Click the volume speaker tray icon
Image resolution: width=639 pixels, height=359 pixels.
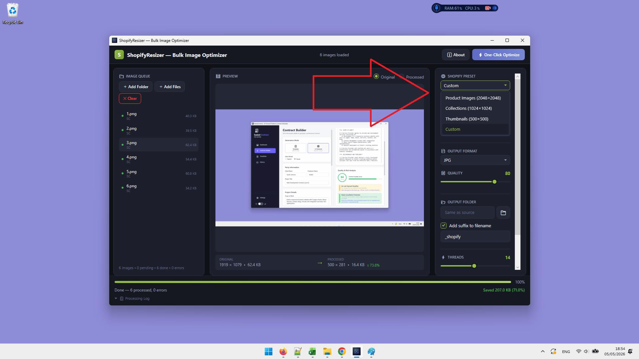(586, 351)
